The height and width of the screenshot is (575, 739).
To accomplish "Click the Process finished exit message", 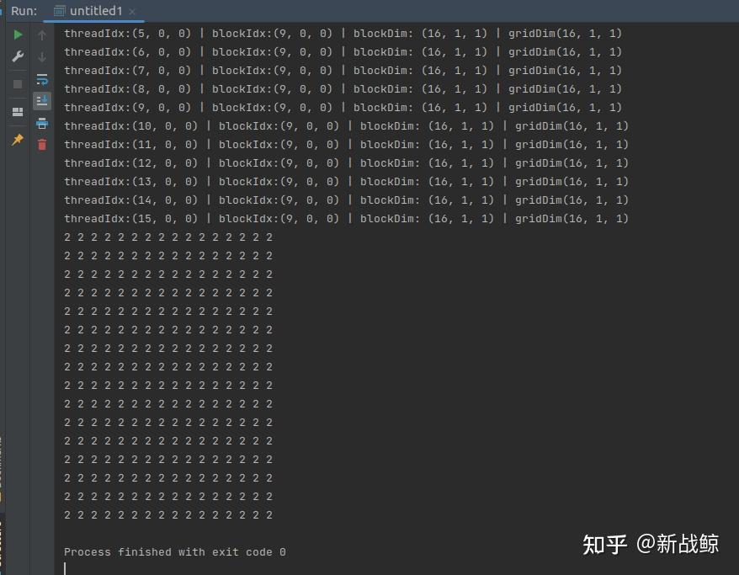I will (x=173, y=551).
